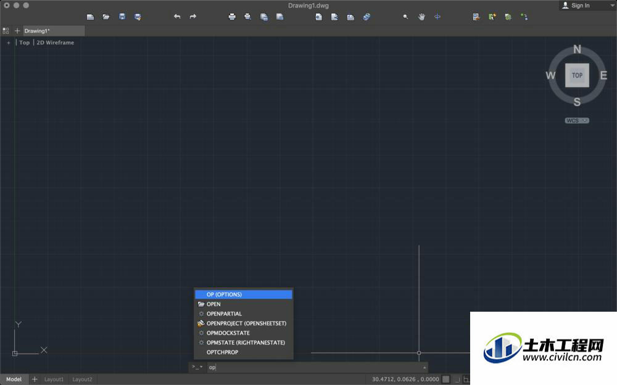Click S on the ViewCube compass

(x=578, y=102)
